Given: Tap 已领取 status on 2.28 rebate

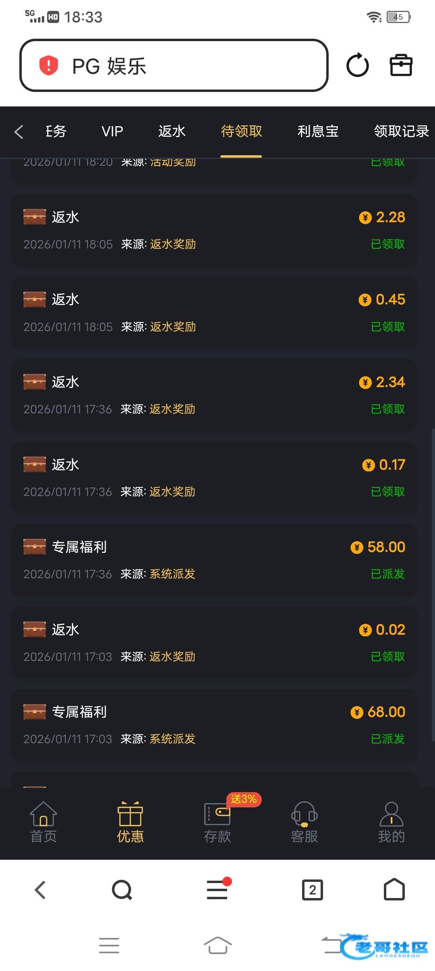Looking at the screenshot, I should [387, 244].
